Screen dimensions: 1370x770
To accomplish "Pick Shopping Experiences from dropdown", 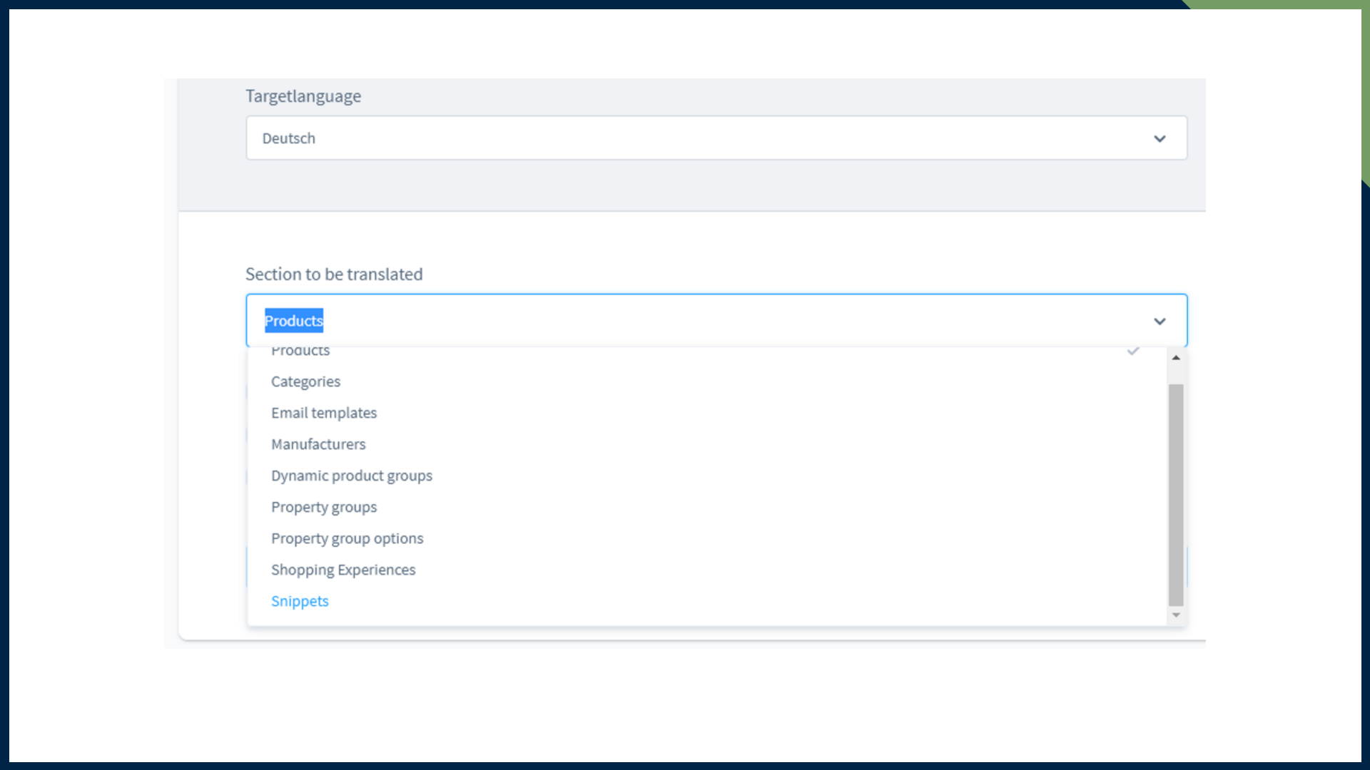I will point(343,570).
